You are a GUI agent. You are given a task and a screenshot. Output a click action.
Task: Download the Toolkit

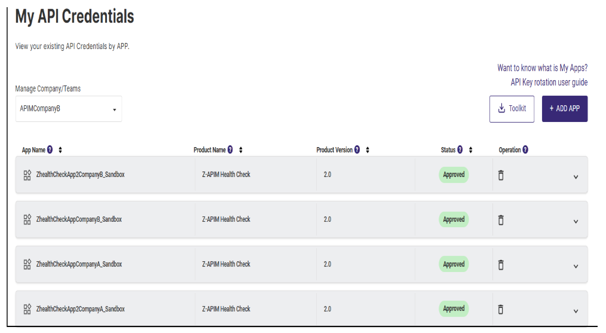click(x=512, y=109)
